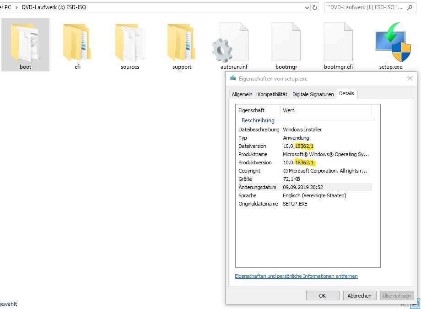Select the Originaldateiname property row
Viewport: 421px width, 309px height.
coord(305,204)
